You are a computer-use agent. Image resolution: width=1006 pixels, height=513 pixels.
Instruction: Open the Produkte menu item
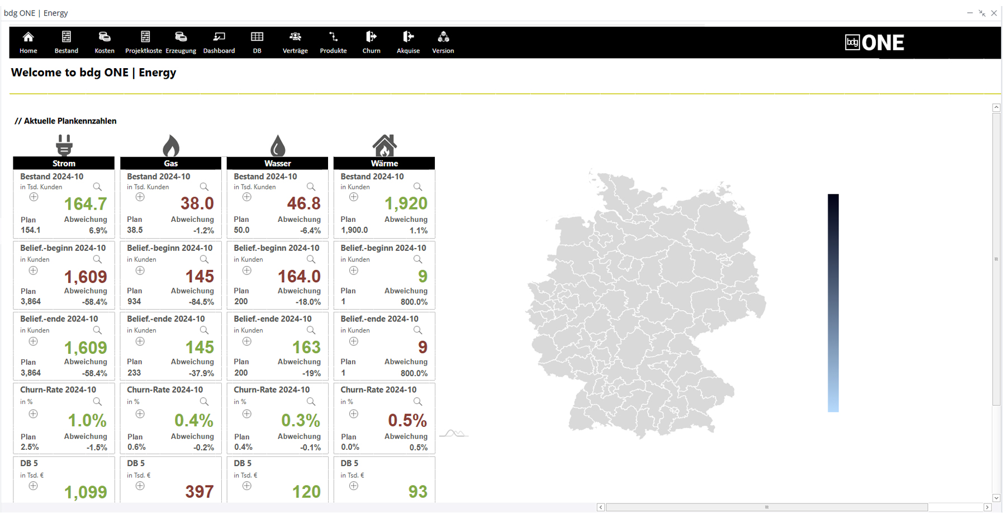click(333, 42)
